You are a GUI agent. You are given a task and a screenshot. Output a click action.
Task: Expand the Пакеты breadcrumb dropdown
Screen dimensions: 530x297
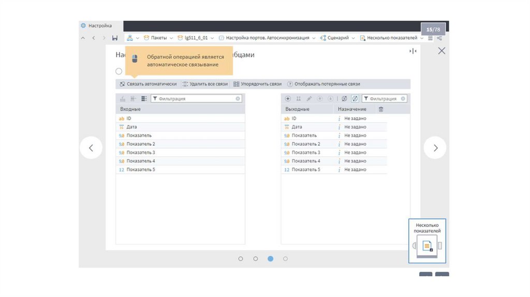pyautogui.click(x=171, y=38)
